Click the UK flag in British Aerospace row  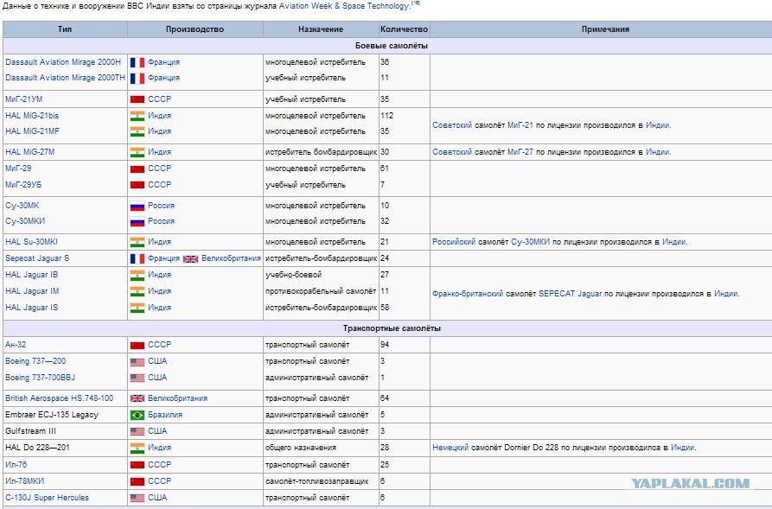coord(137,398)
